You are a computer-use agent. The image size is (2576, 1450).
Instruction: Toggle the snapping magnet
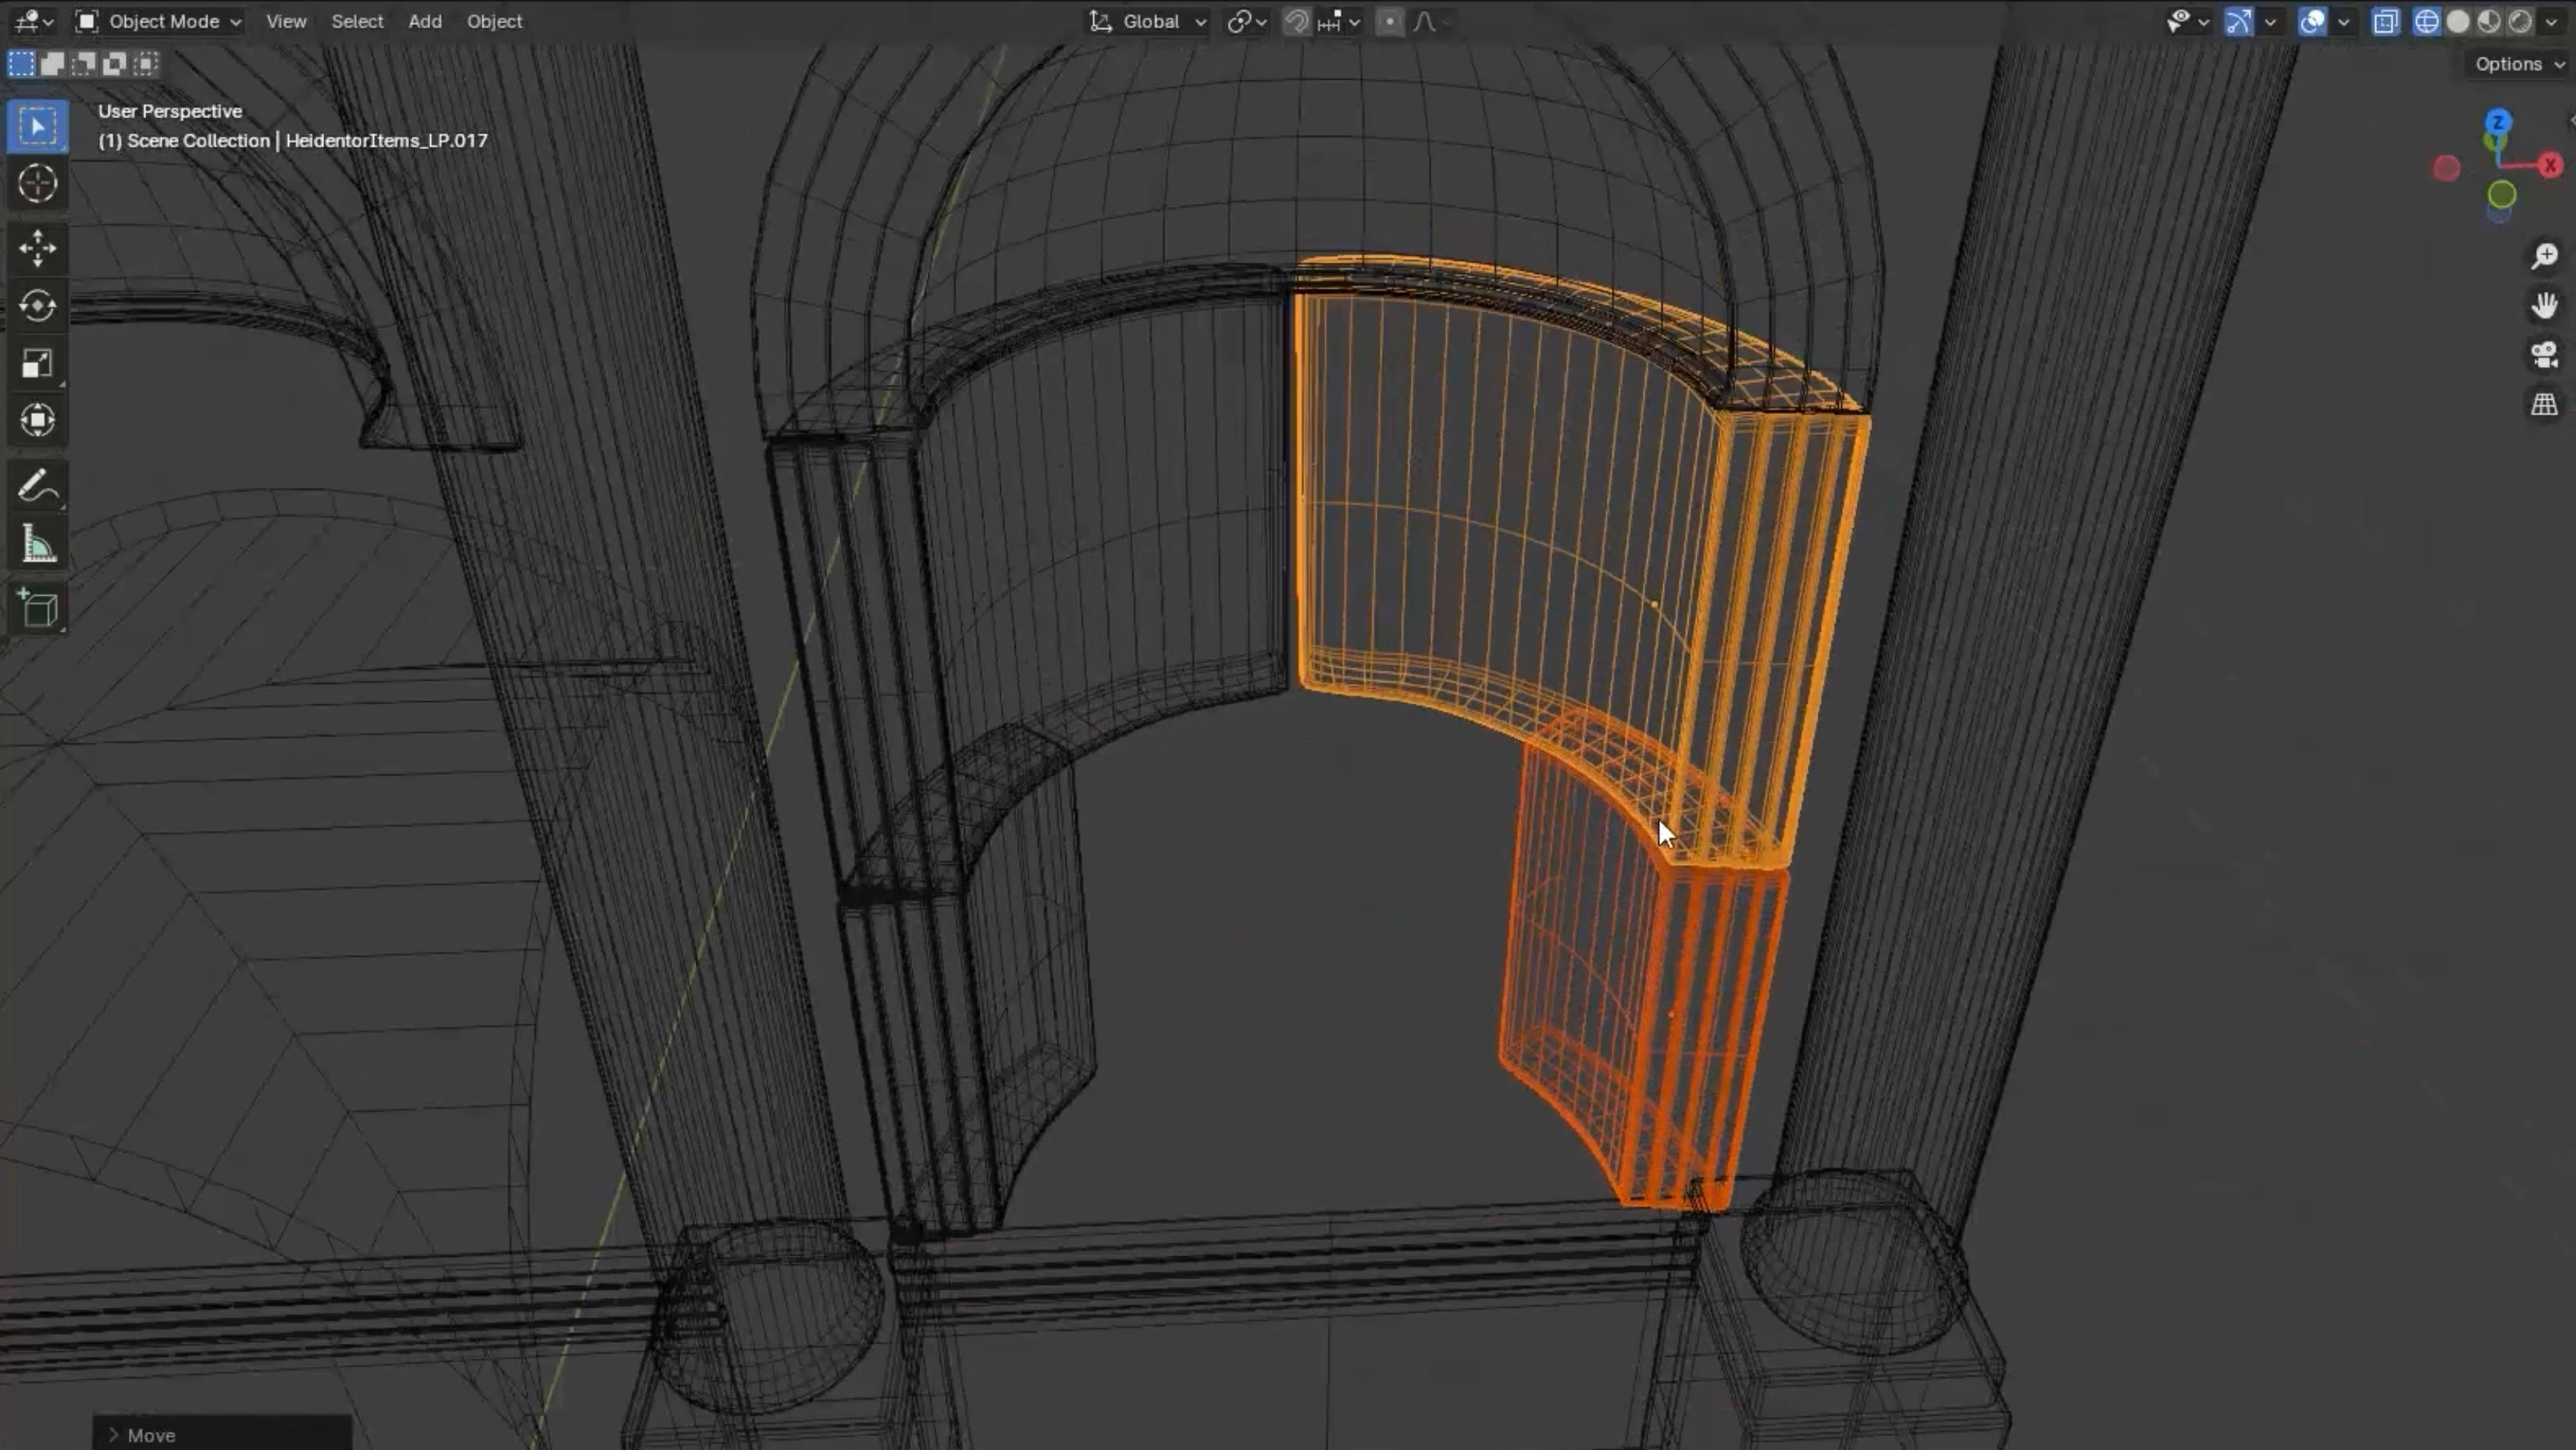(1296, 21)
